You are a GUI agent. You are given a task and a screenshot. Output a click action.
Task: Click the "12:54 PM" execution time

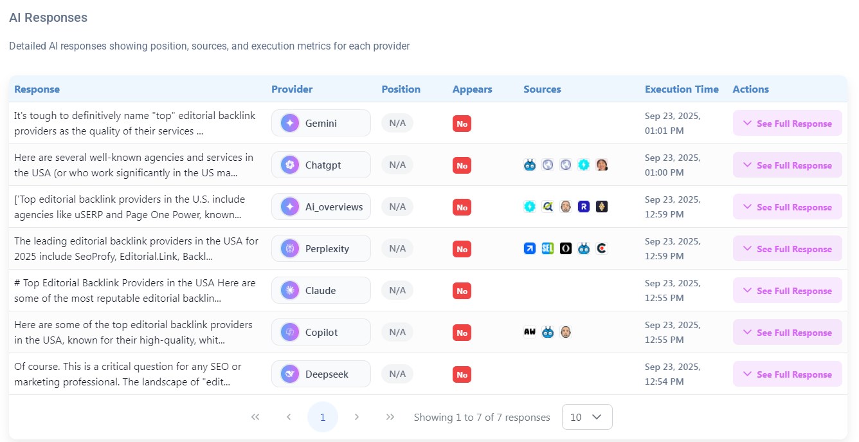[x=665, y=382]
